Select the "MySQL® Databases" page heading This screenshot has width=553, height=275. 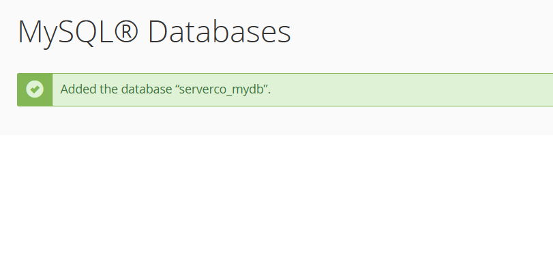click(154, 32)
